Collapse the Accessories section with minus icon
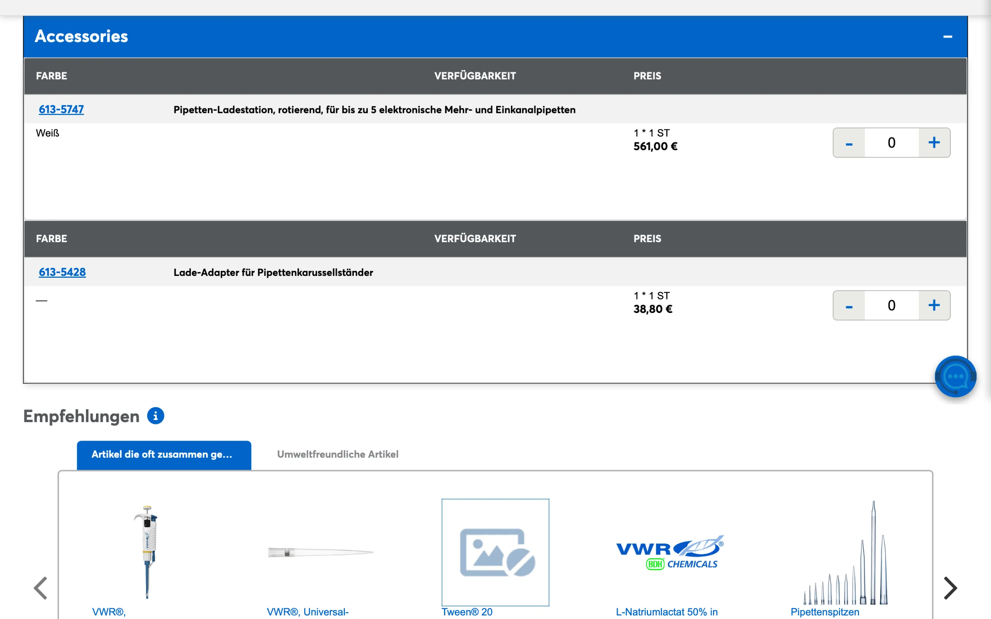 [x=947, y=37]
